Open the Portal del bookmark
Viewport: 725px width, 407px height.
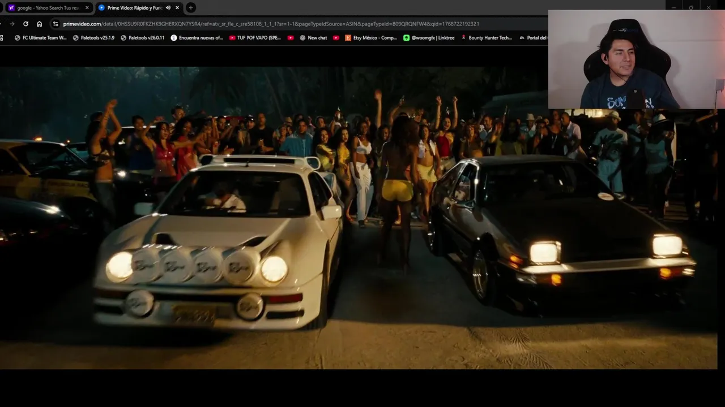pos(532,38)
